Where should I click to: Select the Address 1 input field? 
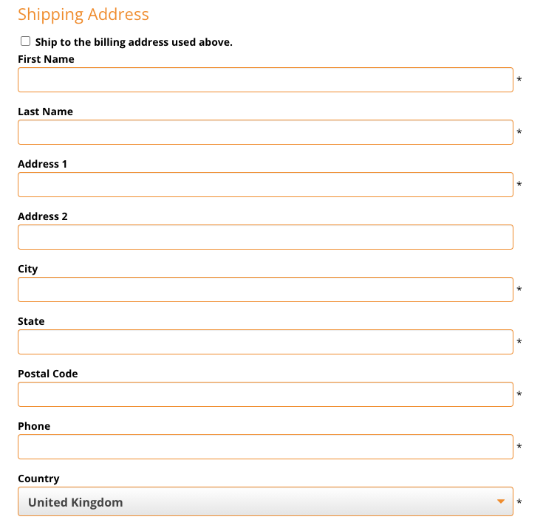pos(265,185)
